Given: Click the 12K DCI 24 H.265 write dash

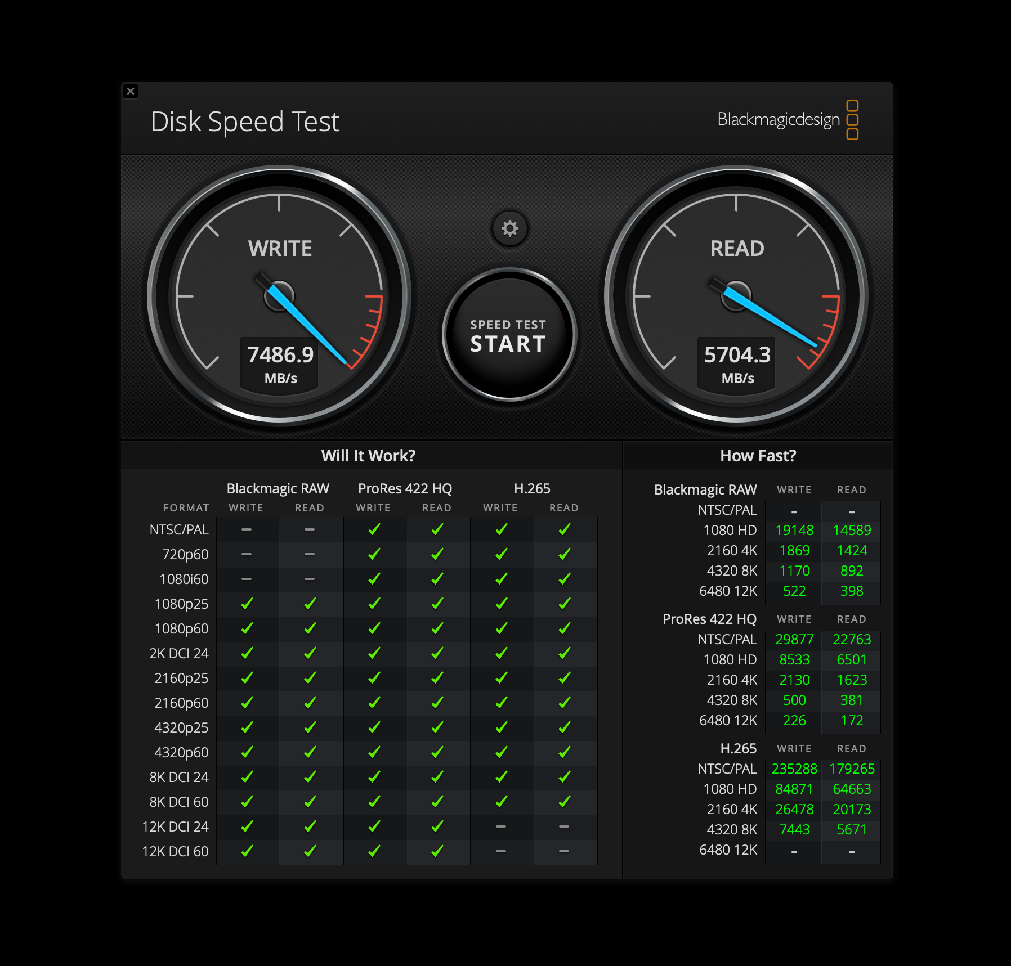Looking at the screenshot, I should (x=501, y=826).
